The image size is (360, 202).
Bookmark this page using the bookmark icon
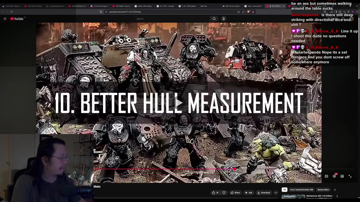[x=101, y=12]
